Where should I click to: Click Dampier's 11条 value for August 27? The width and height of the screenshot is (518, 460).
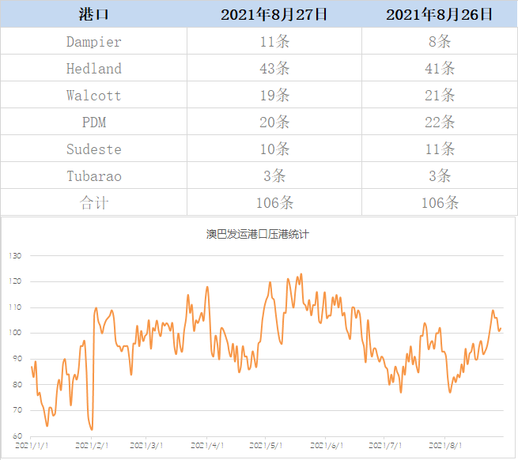tap(274, 42)
